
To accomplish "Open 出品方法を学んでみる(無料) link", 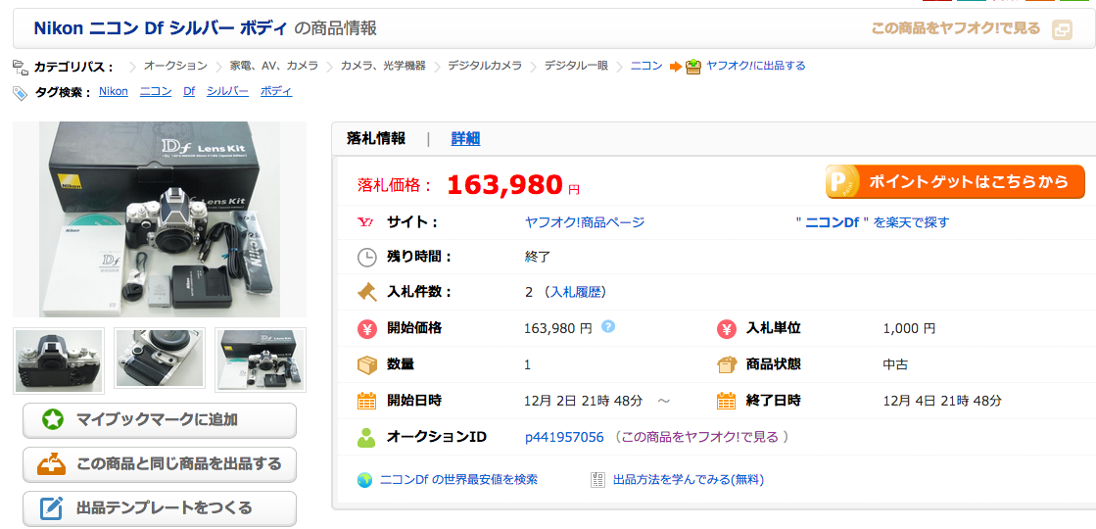I will point(688,480).
